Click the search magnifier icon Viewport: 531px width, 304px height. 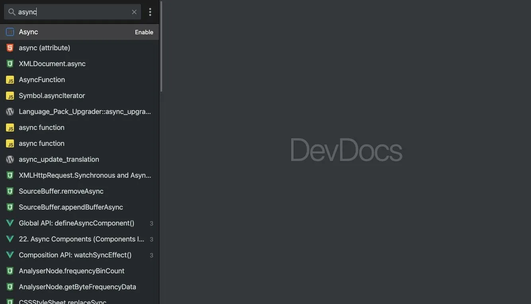pos(12,12)
